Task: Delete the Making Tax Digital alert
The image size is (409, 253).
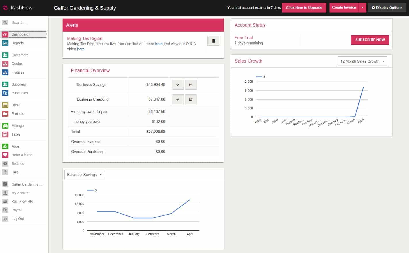Action: 213,41
